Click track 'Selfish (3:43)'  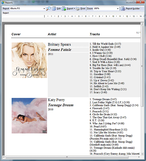(x=99, y=86)
